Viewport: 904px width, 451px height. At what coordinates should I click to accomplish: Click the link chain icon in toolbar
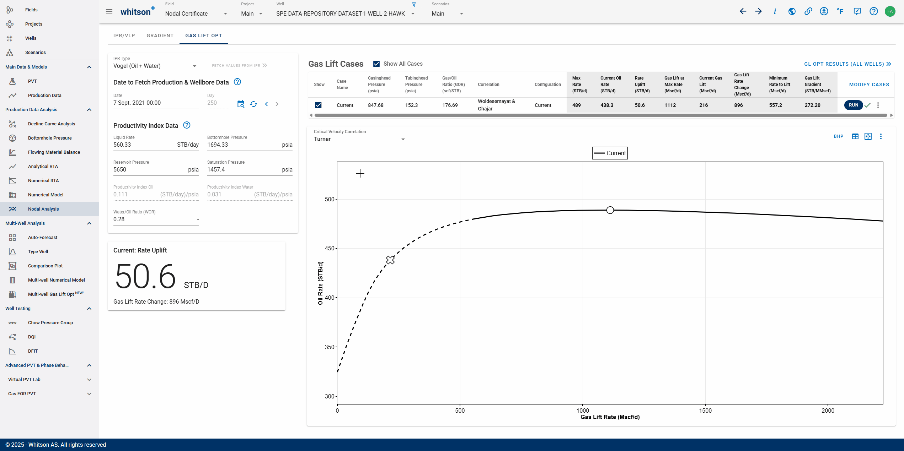click(x=808, y=11)
